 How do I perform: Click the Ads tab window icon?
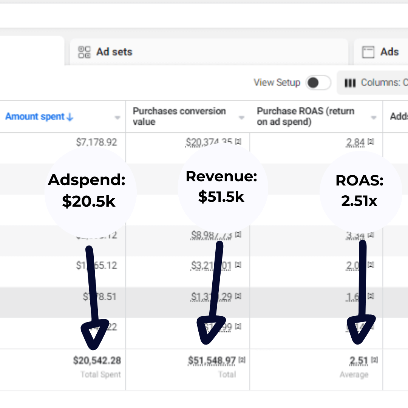point(368,52)
